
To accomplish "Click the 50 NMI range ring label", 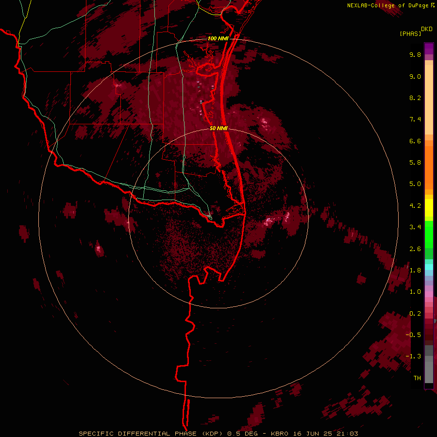I will coord(219,128).
